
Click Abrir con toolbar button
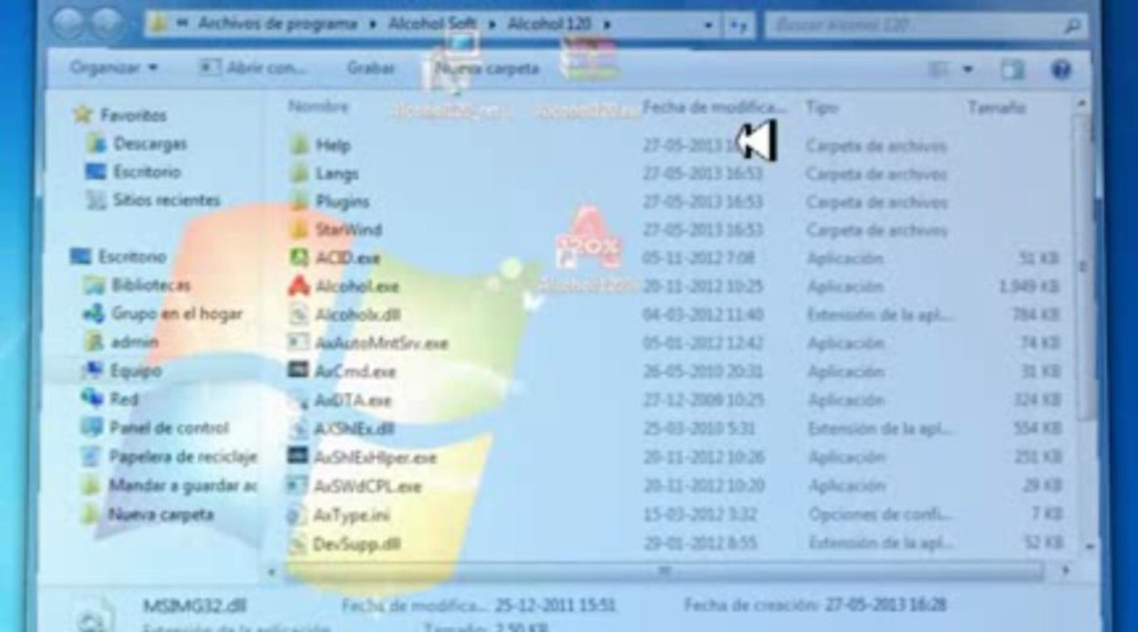click(x=253, y=68)
